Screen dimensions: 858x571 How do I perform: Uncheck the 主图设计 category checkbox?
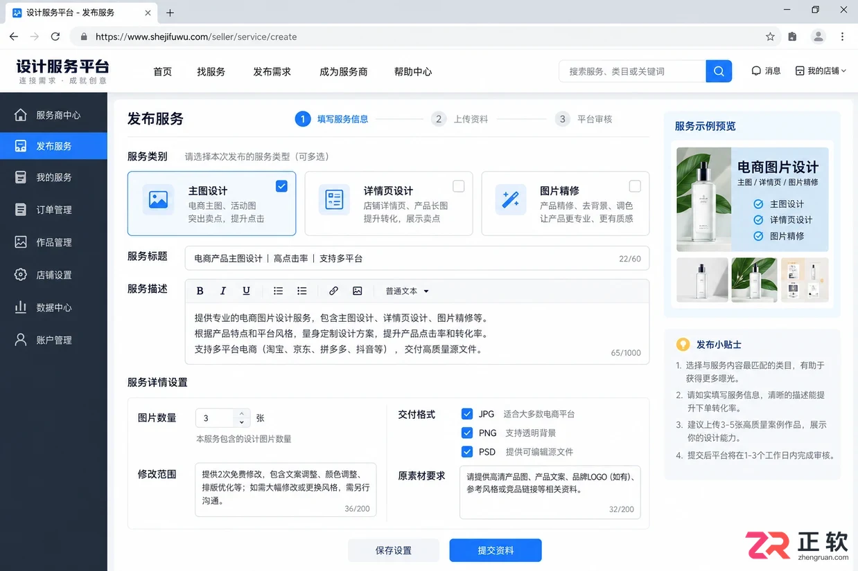coord(281,185)
